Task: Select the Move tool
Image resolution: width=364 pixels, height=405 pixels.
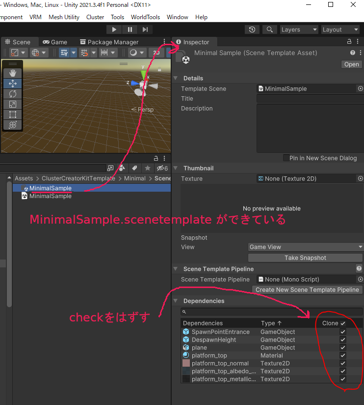Action: 13,84
